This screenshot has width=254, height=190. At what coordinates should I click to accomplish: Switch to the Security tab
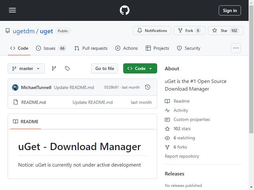point(189,48)
